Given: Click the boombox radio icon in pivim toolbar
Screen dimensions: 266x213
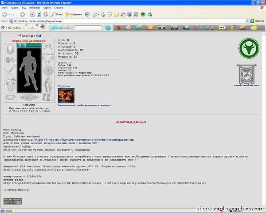Looking at the screenshot, I should (x=162, y=28).
